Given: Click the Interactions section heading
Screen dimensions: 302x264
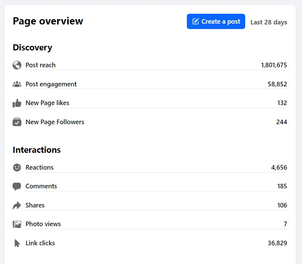Looking at the screenshot, I should (x=37, y=150).
